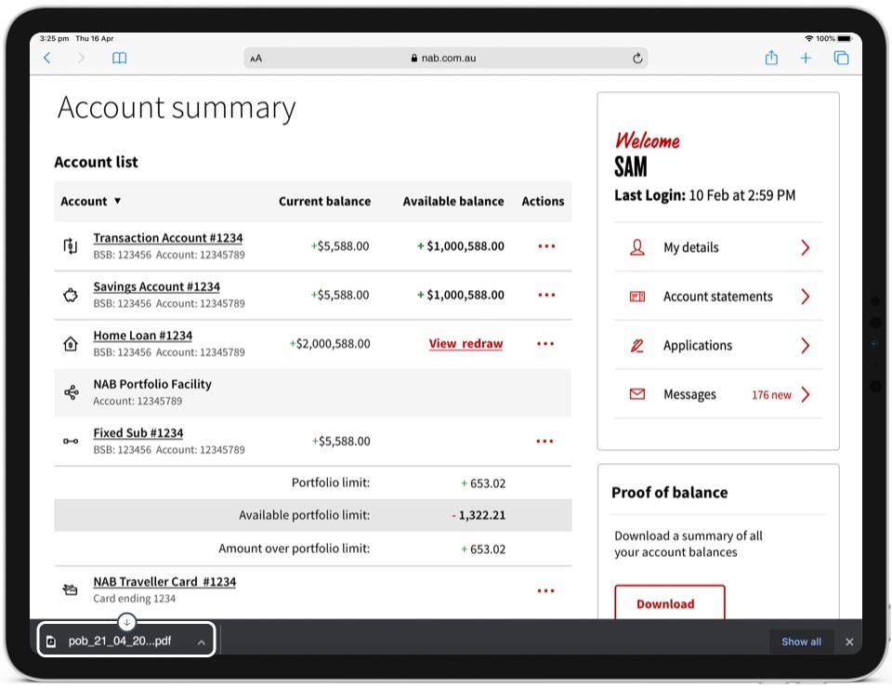This screenshot has height=688, width=892.
Task: Open Safari bookmarks book icon
Action: coord(120,58)
